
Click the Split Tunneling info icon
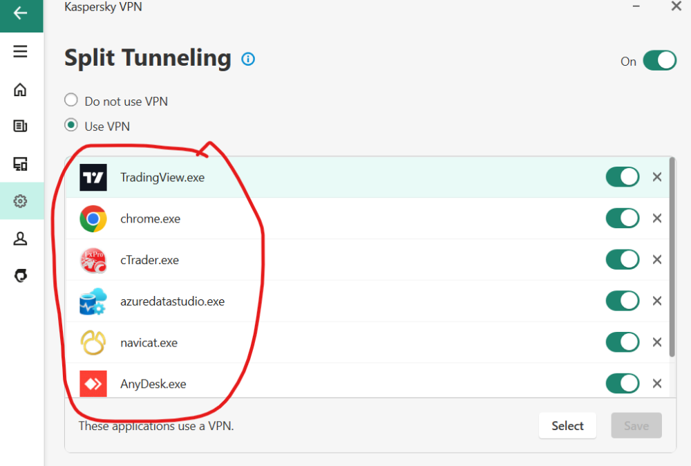tap(248, 59)
